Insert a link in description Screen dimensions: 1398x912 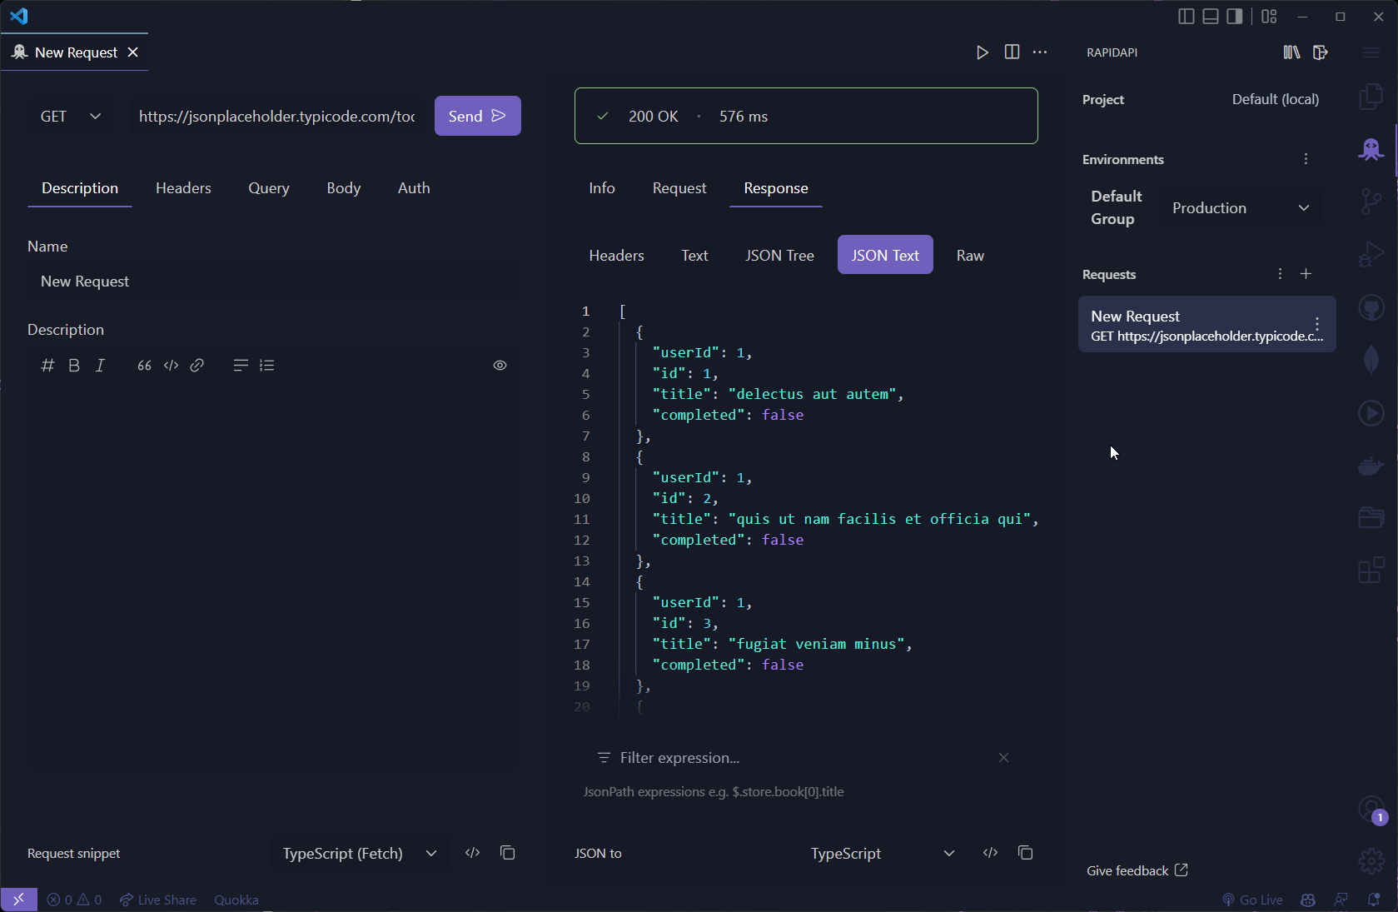click(x=197, y=366)
